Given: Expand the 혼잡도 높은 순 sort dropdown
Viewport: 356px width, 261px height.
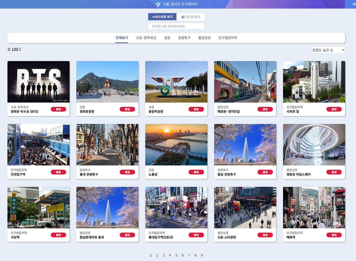Looking at the screenshot, I should pyautogui.click(x=328, y=50).
